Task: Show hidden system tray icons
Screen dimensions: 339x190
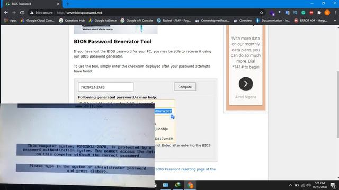Action: pos(290,185)
